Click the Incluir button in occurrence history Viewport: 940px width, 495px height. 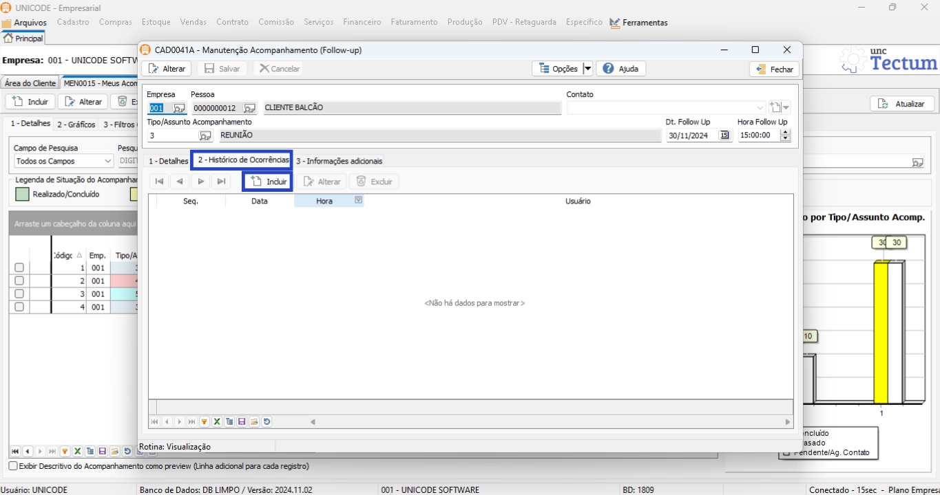point(269,181)
